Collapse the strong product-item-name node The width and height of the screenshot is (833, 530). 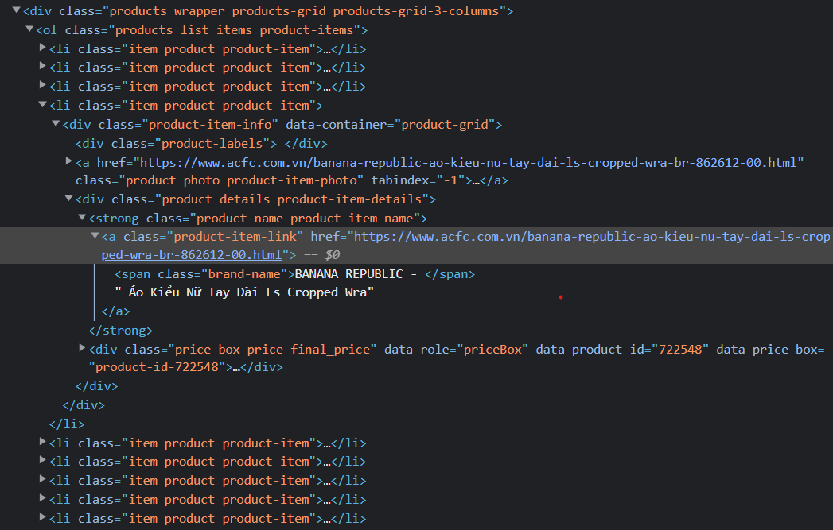click(82, 217)
